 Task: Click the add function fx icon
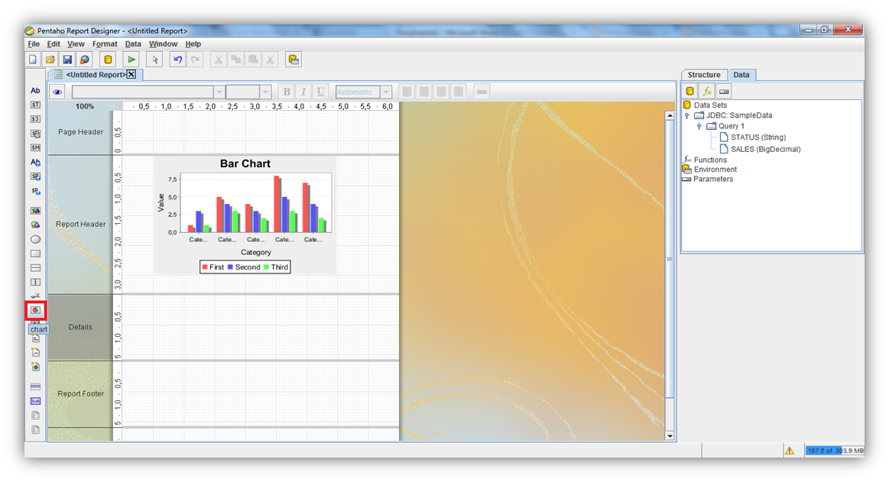(707, 91)
